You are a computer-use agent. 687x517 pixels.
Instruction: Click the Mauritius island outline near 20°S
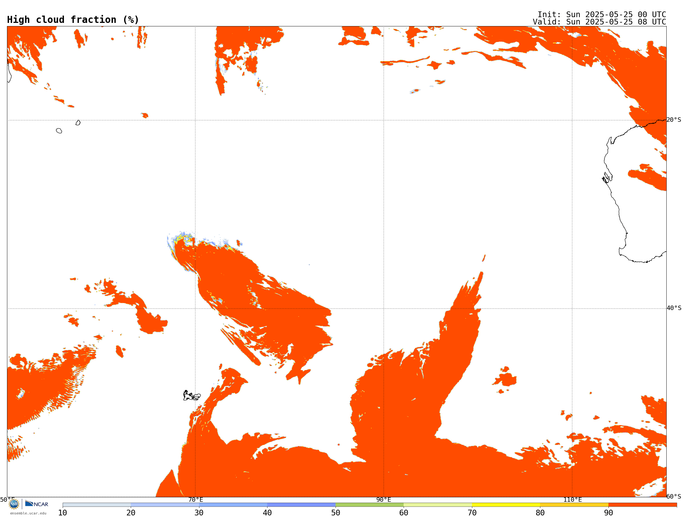pyautogui.click(x=78, y=123)
